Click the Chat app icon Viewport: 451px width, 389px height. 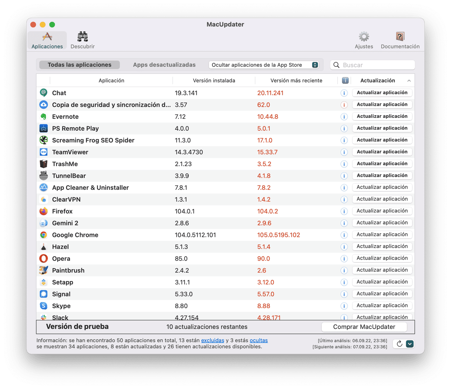pyautogui.click(x=44, y=93)
